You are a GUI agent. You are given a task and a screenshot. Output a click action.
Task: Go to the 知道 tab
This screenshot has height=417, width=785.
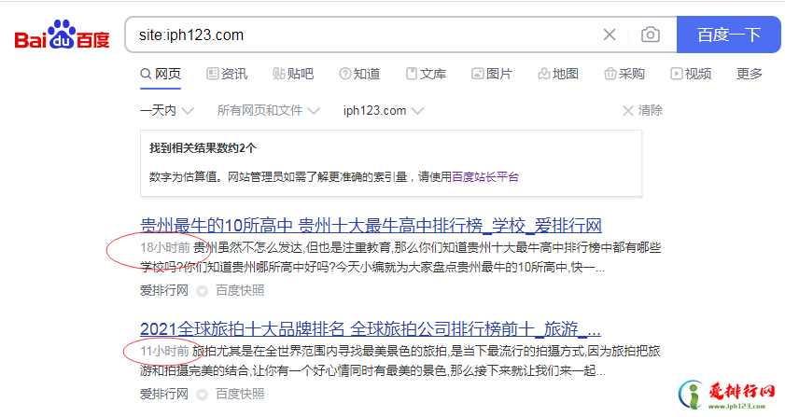pyautogui.click(x=359, y=74)
